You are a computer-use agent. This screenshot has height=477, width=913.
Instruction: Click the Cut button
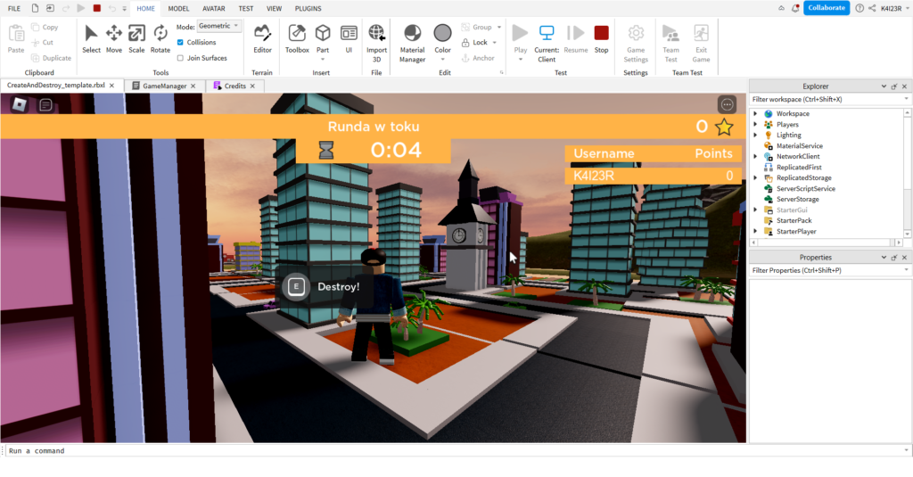coord(43,42)
